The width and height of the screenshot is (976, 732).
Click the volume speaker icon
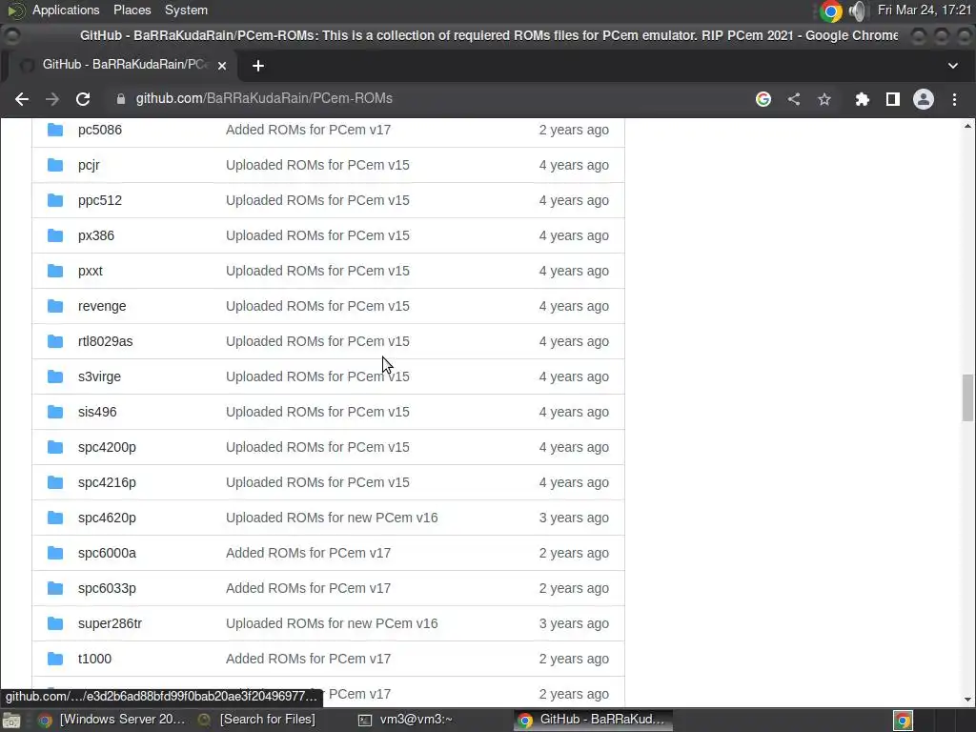tap(857, 10)
